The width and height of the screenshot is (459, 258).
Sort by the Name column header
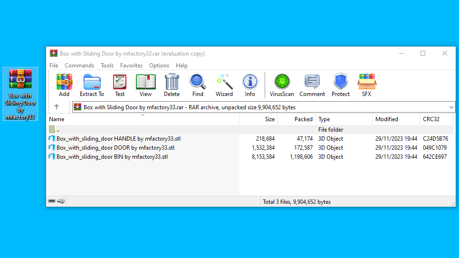tap(143, 119)
